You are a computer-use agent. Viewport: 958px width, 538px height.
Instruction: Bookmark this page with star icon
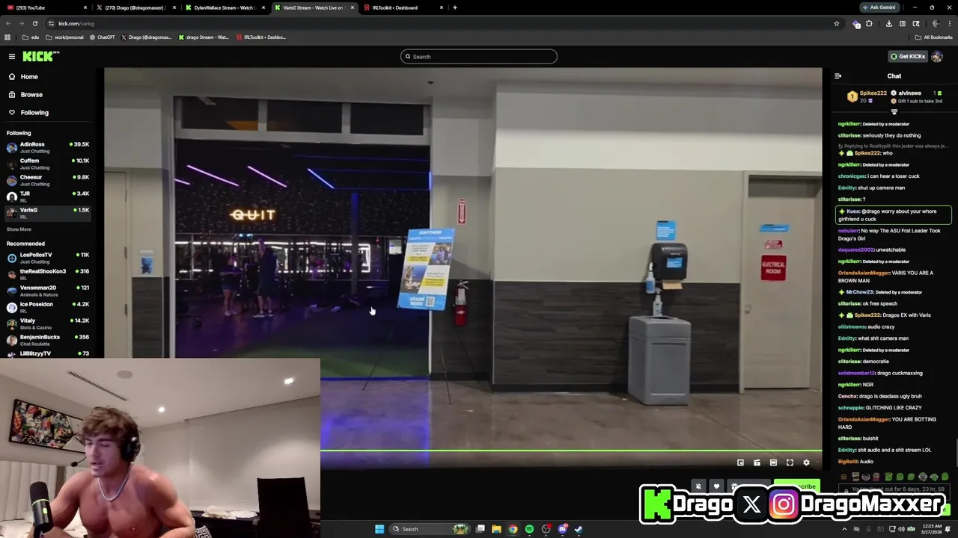(x=836, y=23)
